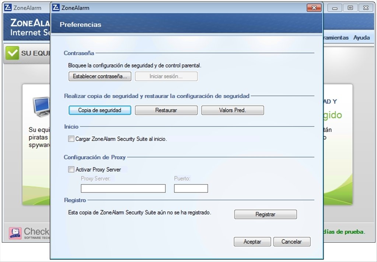Image resolution: width=377 pixels, height=262 pixels.
Task: Click the text about unregistered ZoneAlarm copy
Action: point(140,213)
